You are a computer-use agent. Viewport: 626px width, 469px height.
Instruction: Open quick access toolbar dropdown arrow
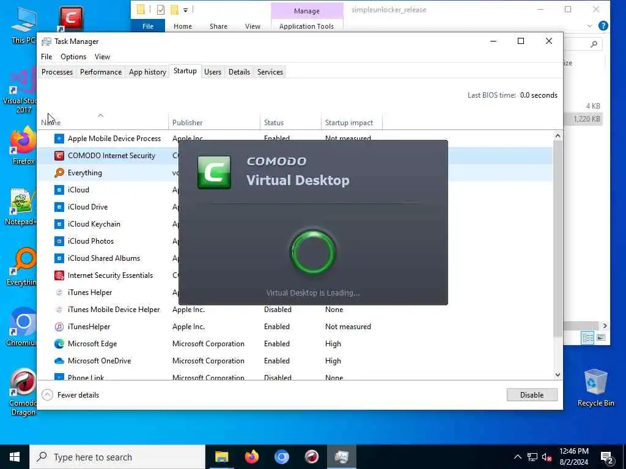click(x=186, y=10)
